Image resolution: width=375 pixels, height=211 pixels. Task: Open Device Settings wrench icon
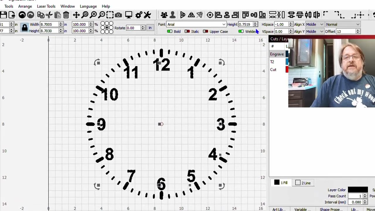tap(147, 15)
